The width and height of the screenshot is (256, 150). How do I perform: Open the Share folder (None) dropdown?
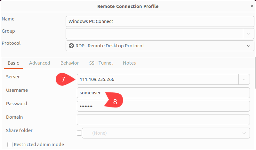click(166, 133)
